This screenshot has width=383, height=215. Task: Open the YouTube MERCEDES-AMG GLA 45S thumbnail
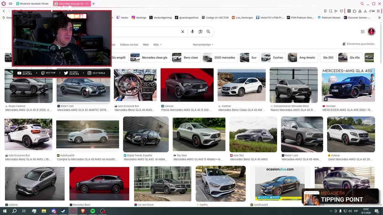(x=348, y=85)
